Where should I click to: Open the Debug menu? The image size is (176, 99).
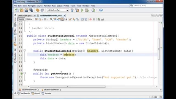coord(59,6)
